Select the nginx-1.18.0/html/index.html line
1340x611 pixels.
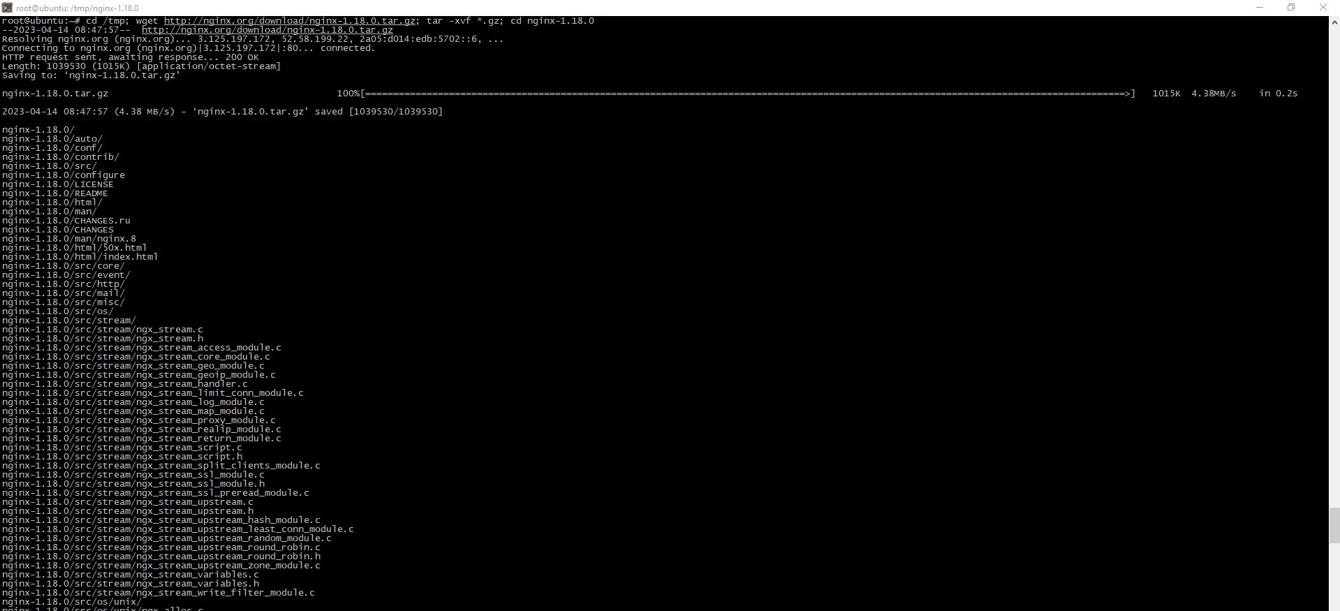click(x=80, y=257)
